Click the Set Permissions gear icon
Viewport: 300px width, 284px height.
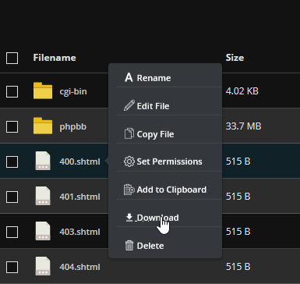click(x=129, y=162)
